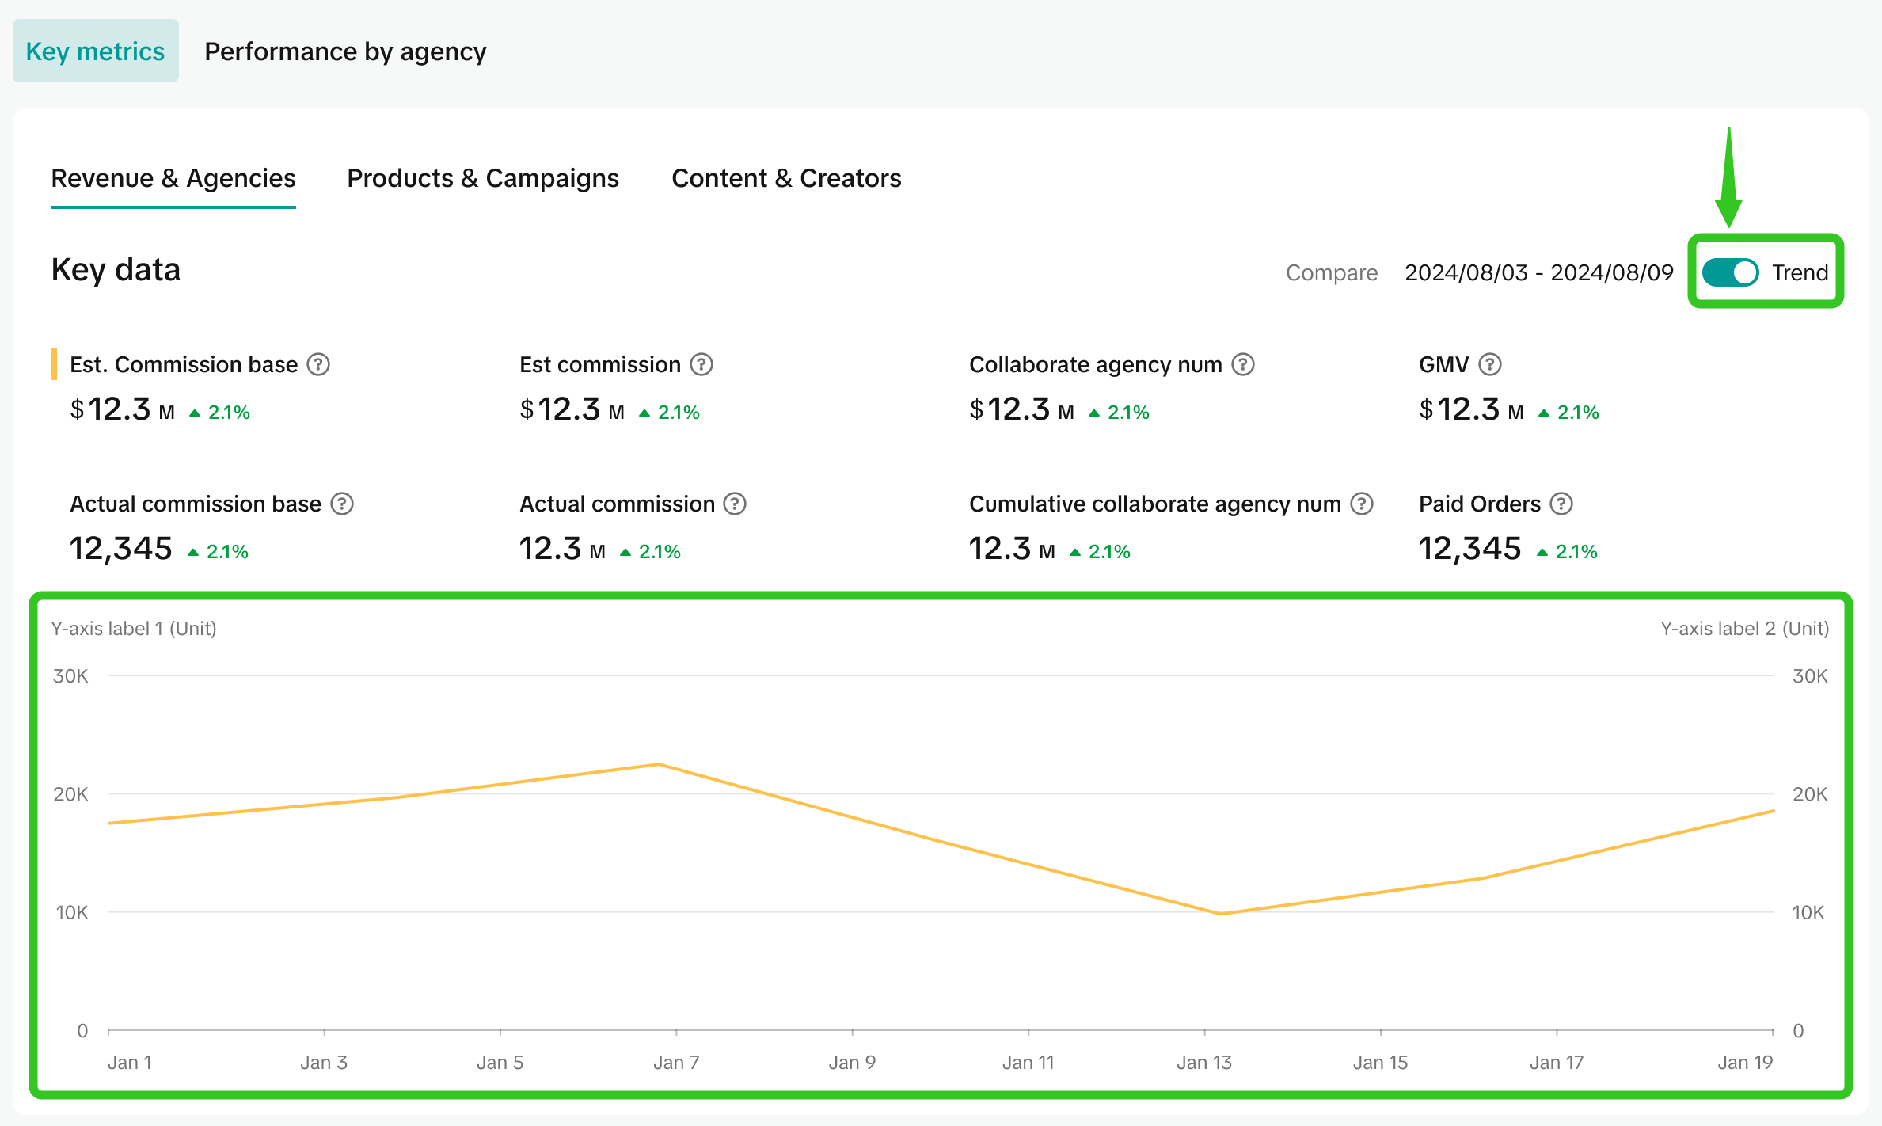This screenshot has width=1882, height=1126.
Task: Select the GMV metric card value
Action: 1469,409
